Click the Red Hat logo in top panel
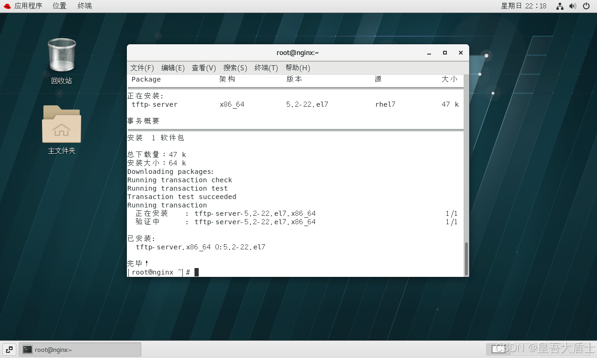Screen dimensions: 597x358 [7, 6]
